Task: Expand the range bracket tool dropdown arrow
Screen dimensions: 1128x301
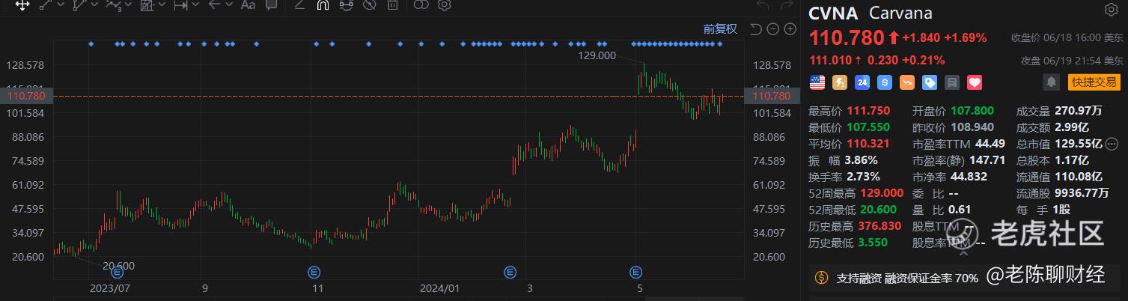Action: (196, 5)
